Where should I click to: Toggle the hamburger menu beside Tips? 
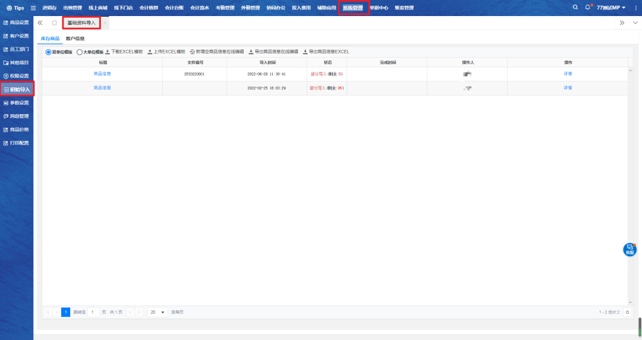point(33,8)
